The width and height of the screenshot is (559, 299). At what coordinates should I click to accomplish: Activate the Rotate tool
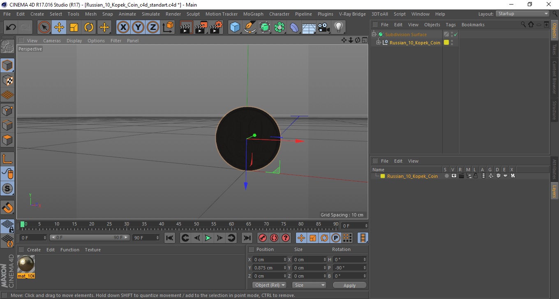tap(89, 28)
